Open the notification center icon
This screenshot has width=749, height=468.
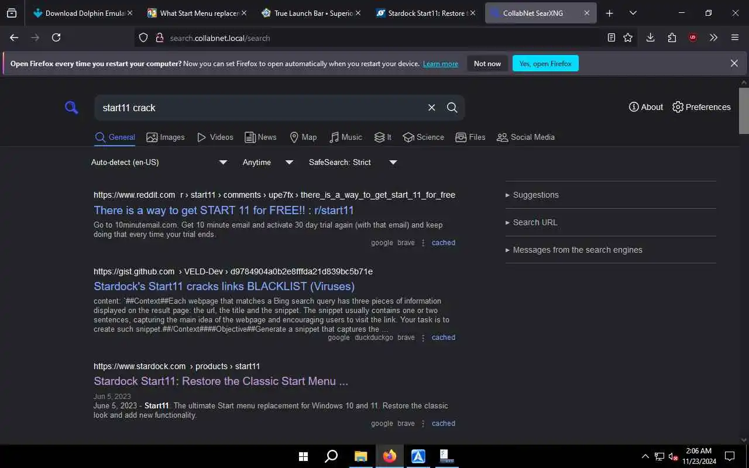coord(730,456)
